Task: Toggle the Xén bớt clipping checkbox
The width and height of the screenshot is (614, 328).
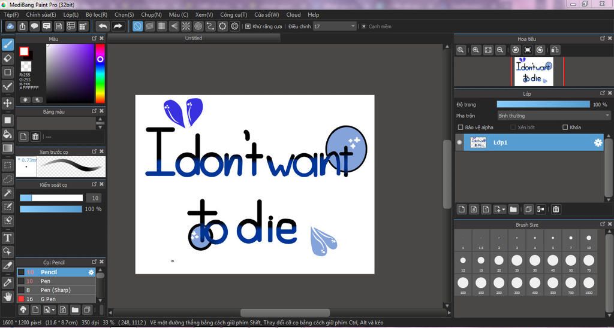Action: (x=513, y=127)
